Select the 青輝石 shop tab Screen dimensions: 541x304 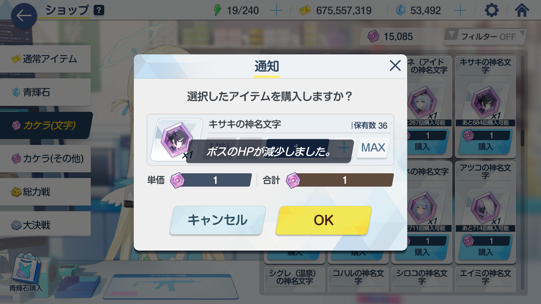click(x=45, y=92)
